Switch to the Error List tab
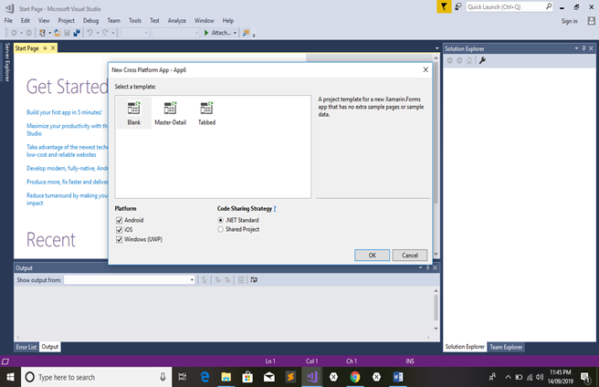The width and height of the screenshot is (599, 387). 26,347
